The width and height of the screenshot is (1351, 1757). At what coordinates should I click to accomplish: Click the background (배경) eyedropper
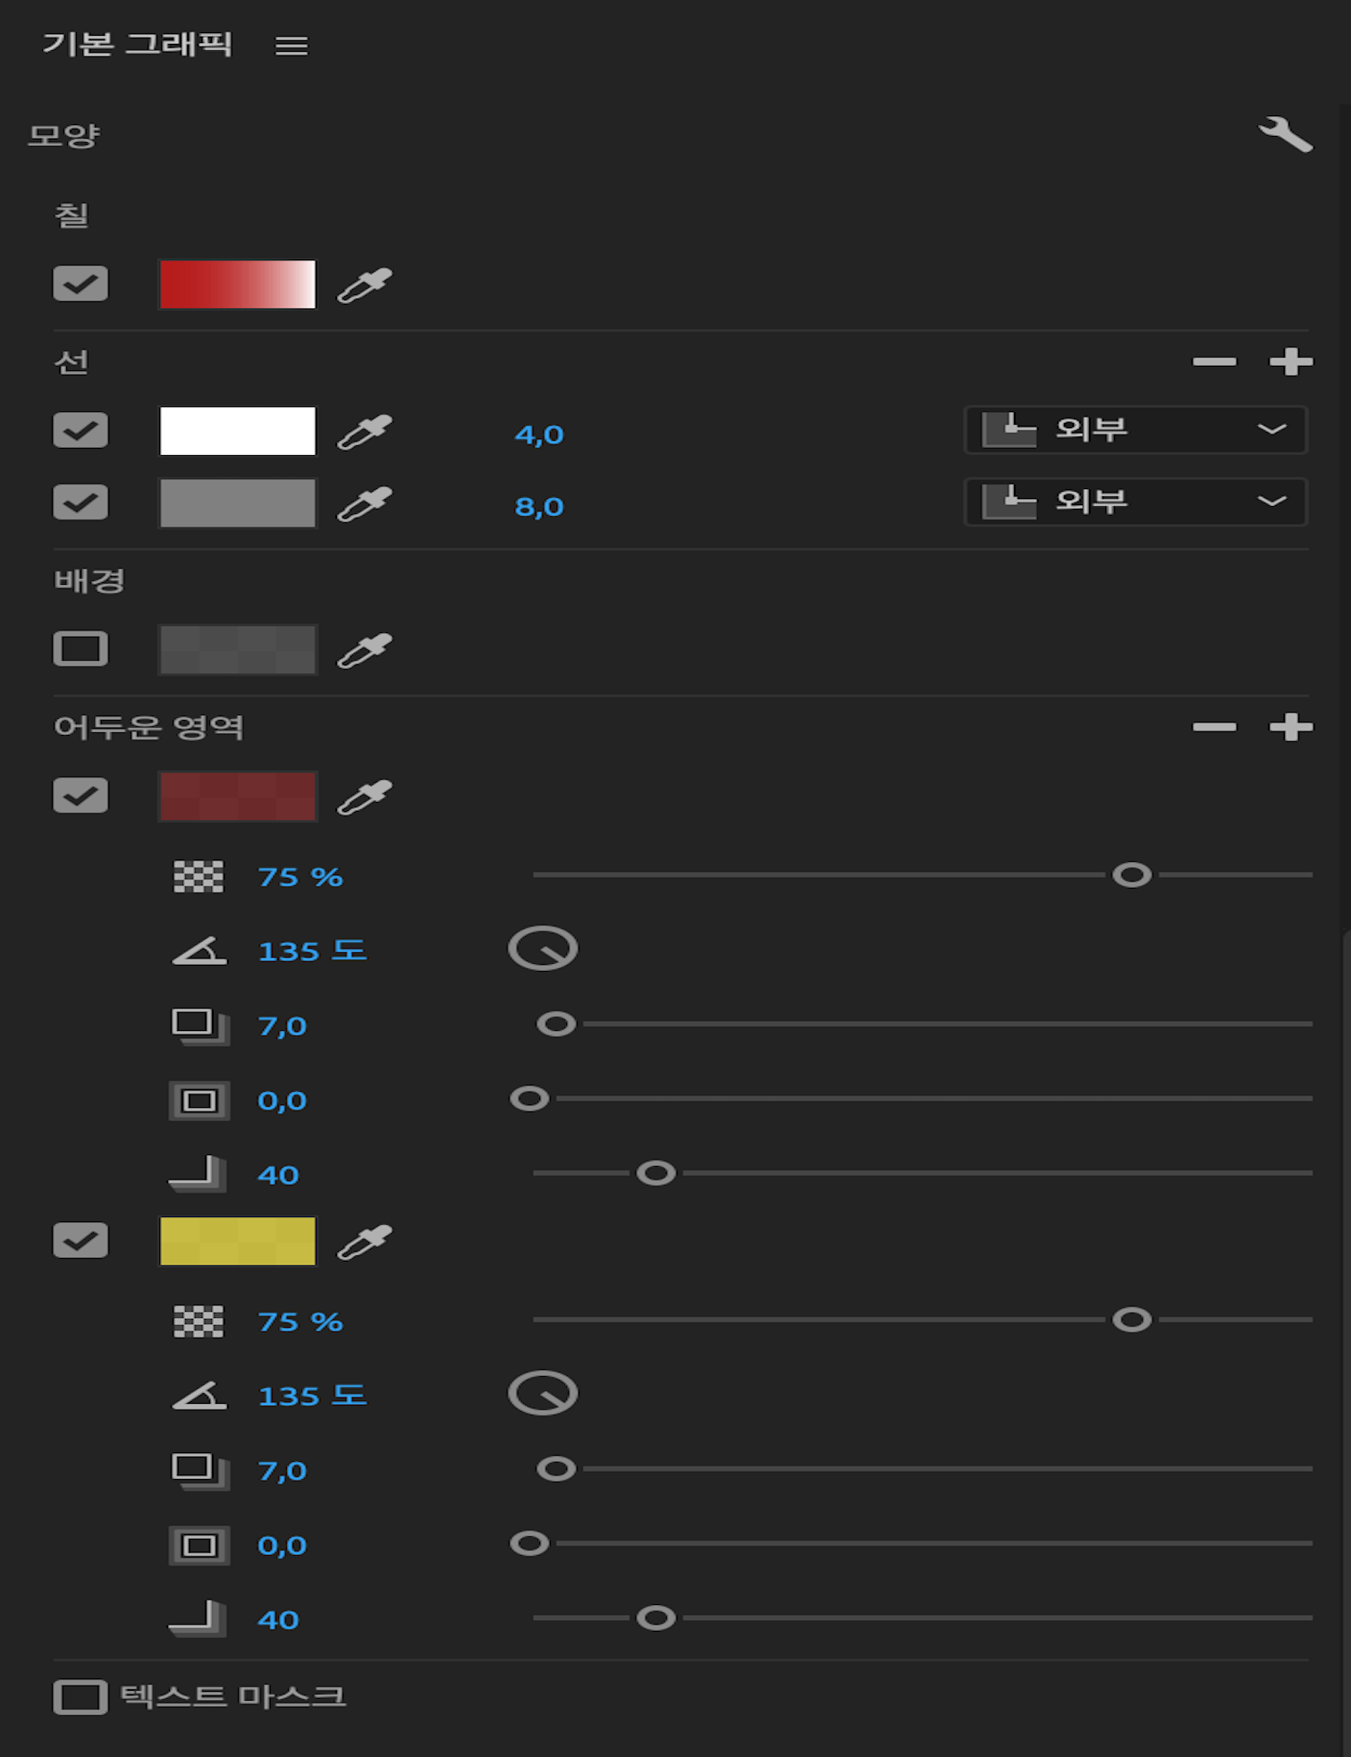(365, 650)
